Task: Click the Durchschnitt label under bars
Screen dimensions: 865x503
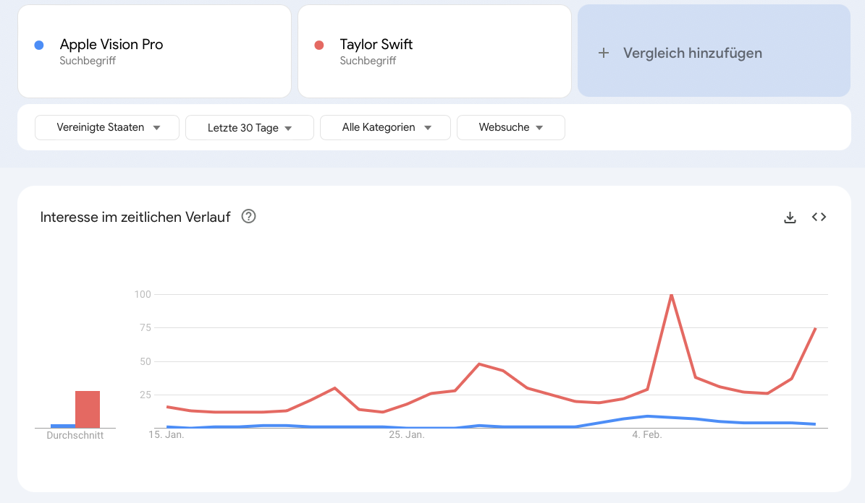Action: tap(75, 436)
